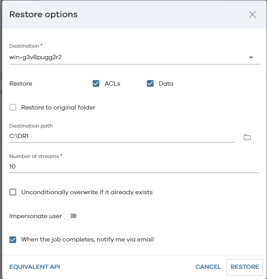Click the Impersonate user label text
The height and width of the screenshot is (279, 267).
[35, 216]
